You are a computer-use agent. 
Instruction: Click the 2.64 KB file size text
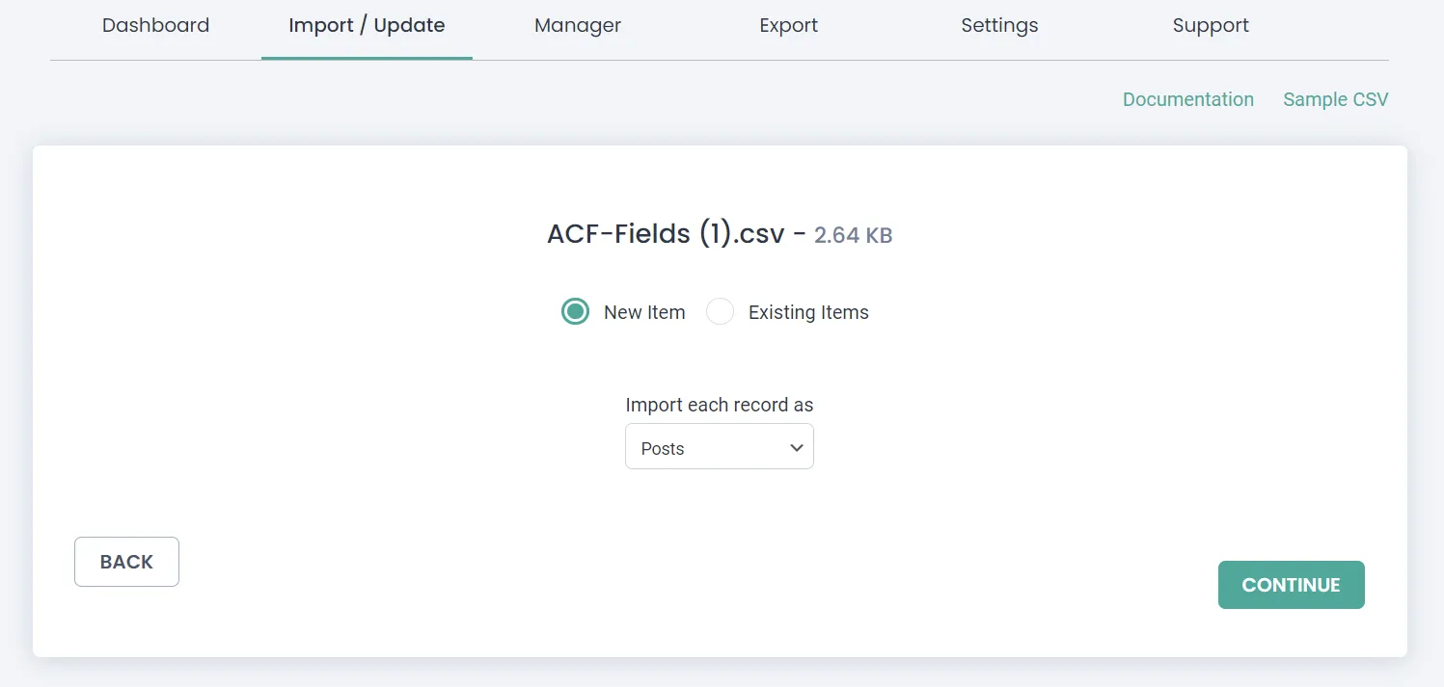point(853,235)
